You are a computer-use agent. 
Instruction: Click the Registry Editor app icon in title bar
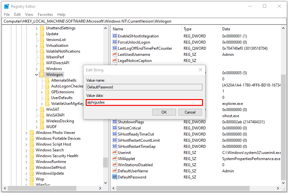(x=6, y=6)
